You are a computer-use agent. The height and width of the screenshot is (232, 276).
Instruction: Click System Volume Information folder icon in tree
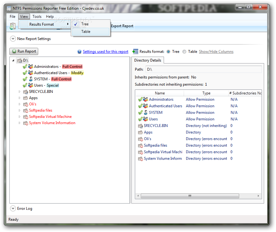pyautogui.click(x=26, y=123)
